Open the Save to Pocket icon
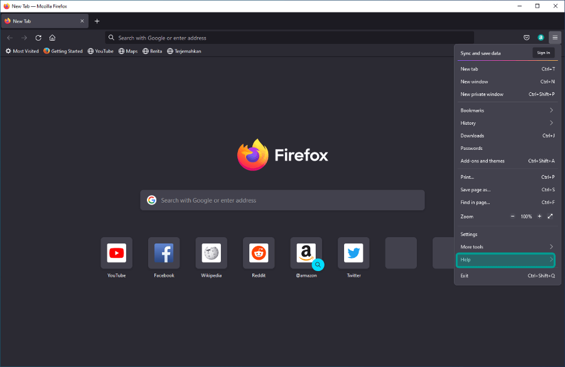 (527, 38)
